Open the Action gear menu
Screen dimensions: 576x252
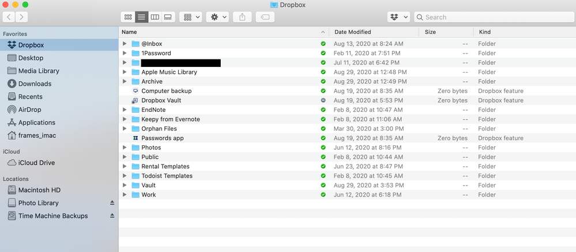[x=219, y=17]
